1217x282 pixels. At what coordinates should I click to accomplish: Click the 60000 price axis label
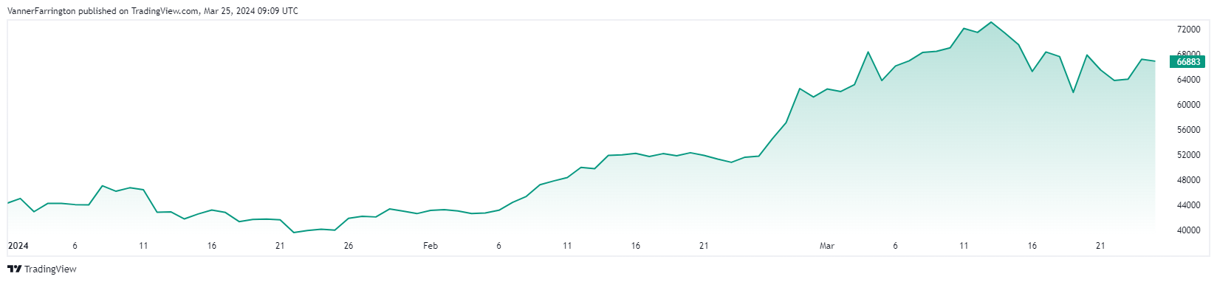coord(1188,105)
